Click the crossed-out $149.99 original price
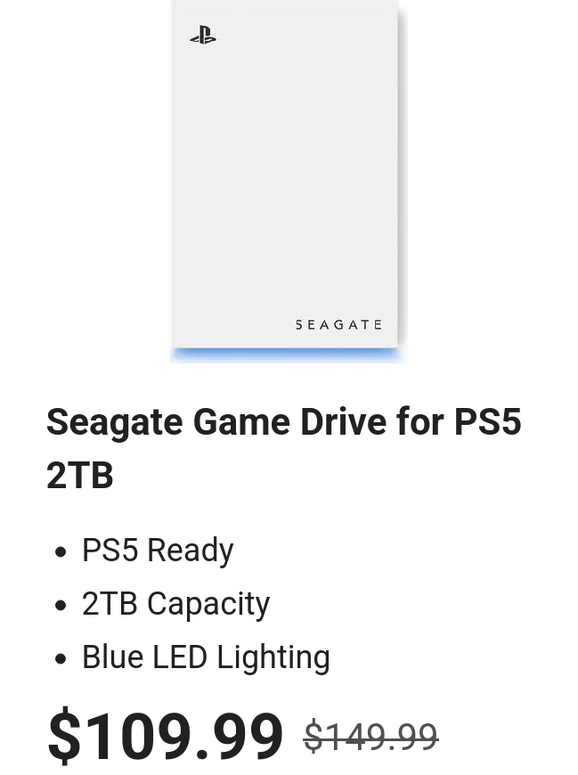The width and height of the screenshot is (578, 775). [370, 738]
